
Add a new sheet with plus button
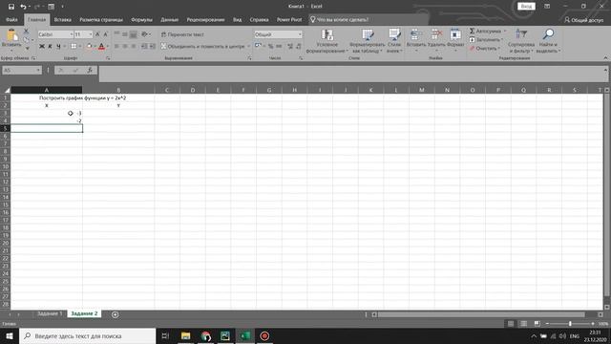[x=115, y=314]
